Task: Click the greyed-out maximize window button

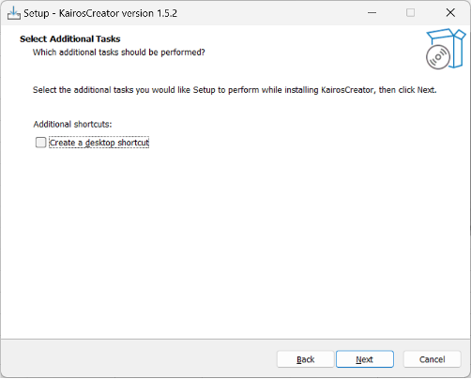Action: [x=410, y=13]
